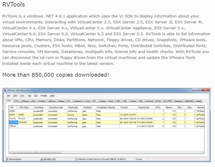Image resolution: width=215 pixels, height=167 pixels.
Task: Open the vDisk tab
Action: click(x=33, y=101)
